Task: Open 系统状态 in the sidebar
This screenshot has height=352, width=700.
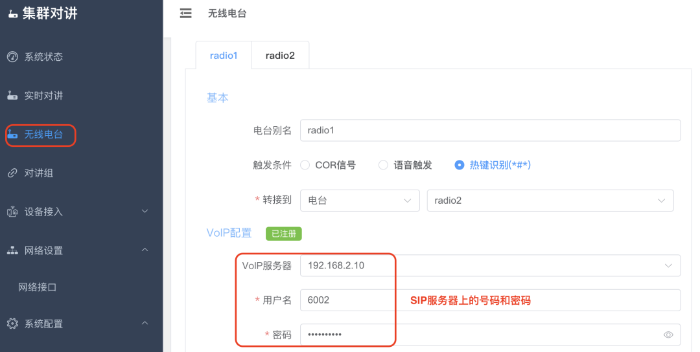Action: tap(43, 56)
